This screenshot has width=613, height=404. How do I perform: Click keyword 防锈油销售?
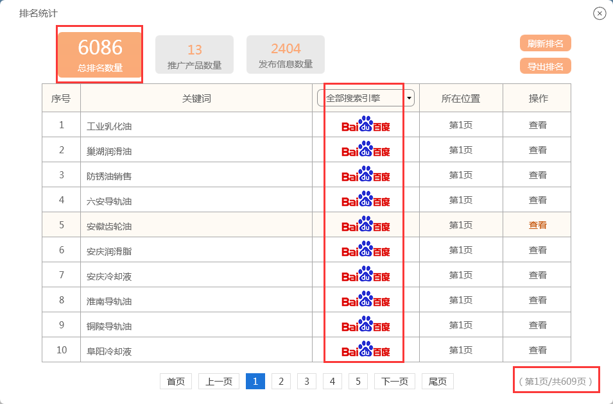pyautogui.click(x=109, y=176)
